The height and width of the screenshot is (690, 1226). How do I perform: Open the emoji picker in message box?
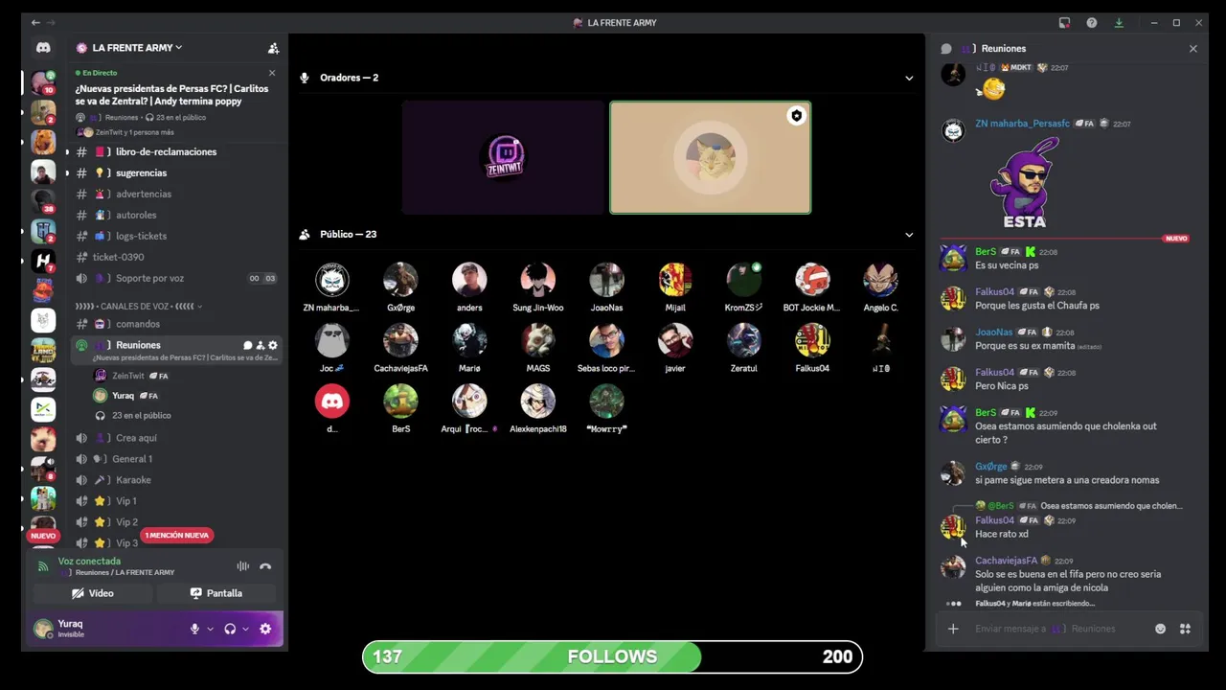[x=1161, y=629]
